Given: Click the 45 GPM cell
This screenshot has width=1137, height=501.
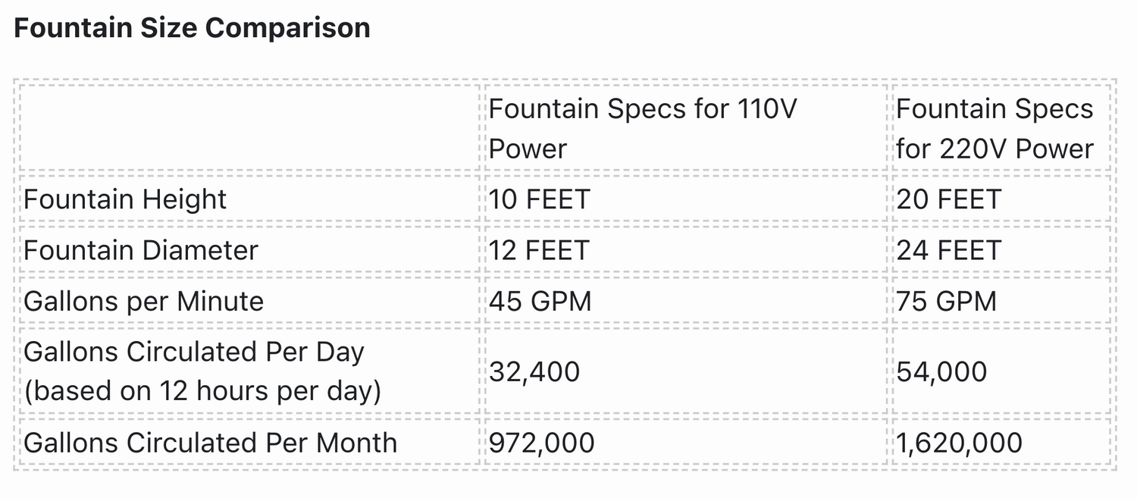Looking at the screenshot, I should tap(540, 302).
